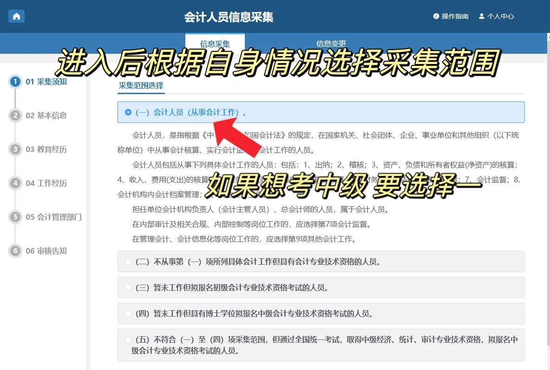Open the 操作指南 help icon
This screenshot has width=550, height=370.
click(436, 16)
